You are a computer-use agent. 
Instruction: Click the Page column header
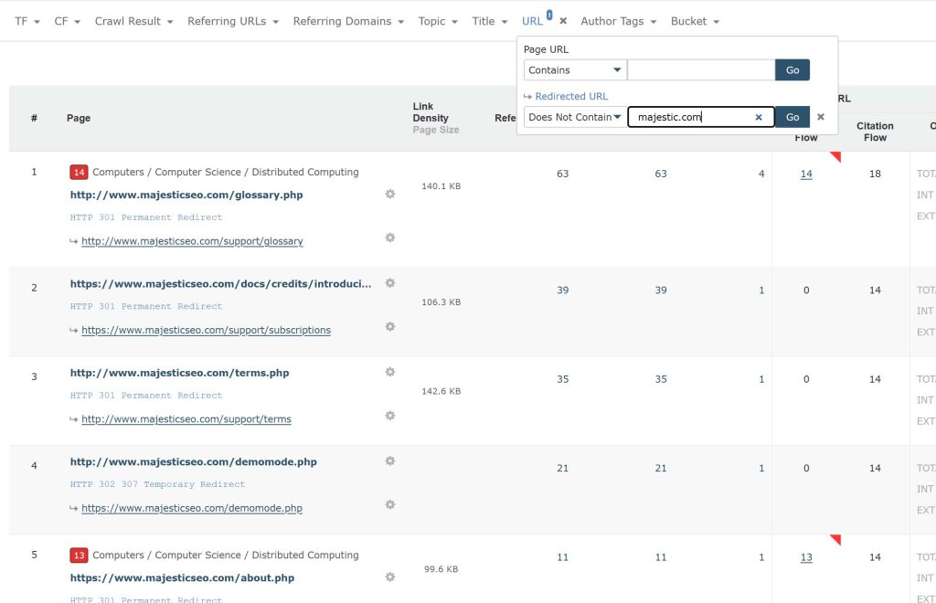coord(79,118)
